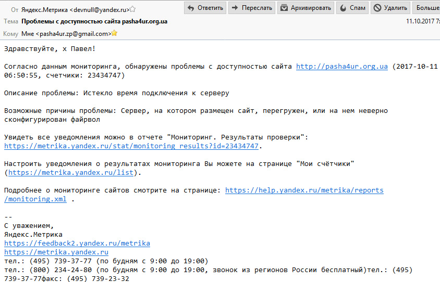The width and height of the screenshot is (440, 282).
Task: Click the С уважением, signature line
Action: (x=29, y=226)
